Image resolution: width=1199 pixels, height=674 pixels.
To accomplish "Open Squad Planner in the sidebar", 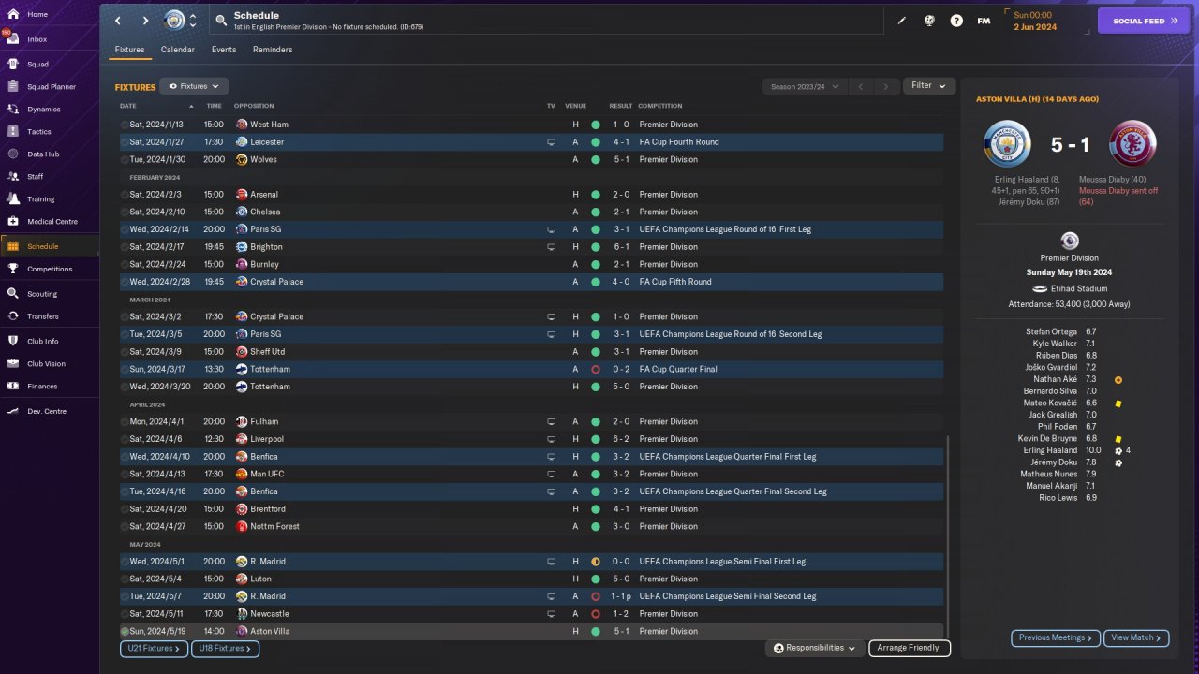I will pyautogui.click(x=52, y=87).
